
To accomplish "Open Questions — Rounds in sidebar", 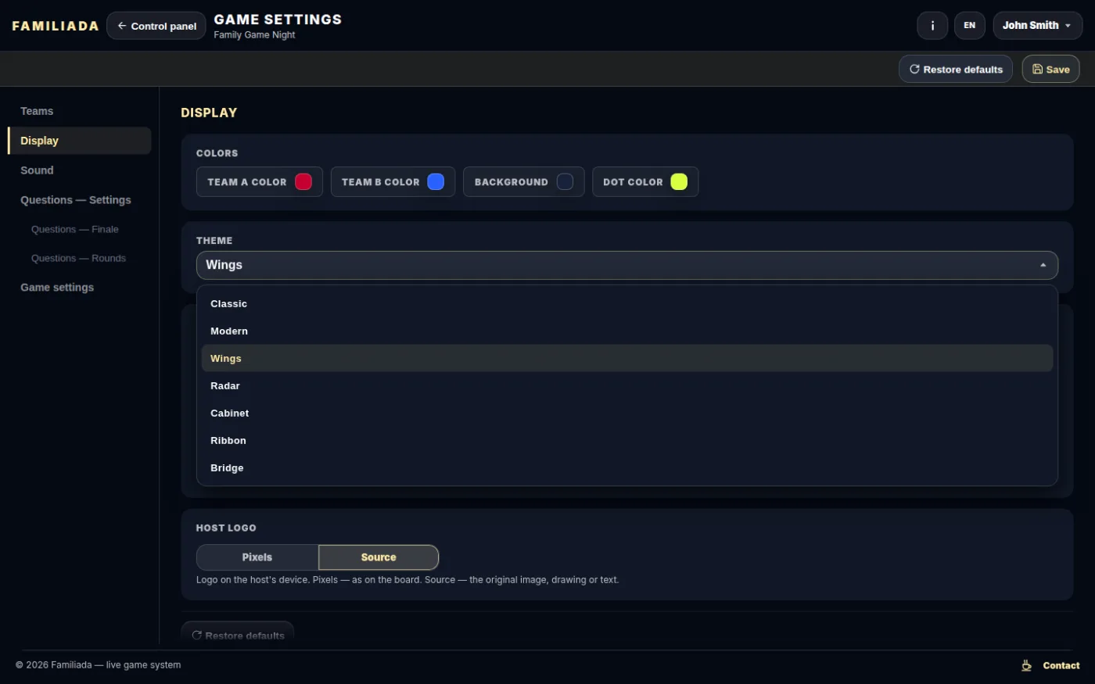I will pyautogui.click(x=79, y=258).
